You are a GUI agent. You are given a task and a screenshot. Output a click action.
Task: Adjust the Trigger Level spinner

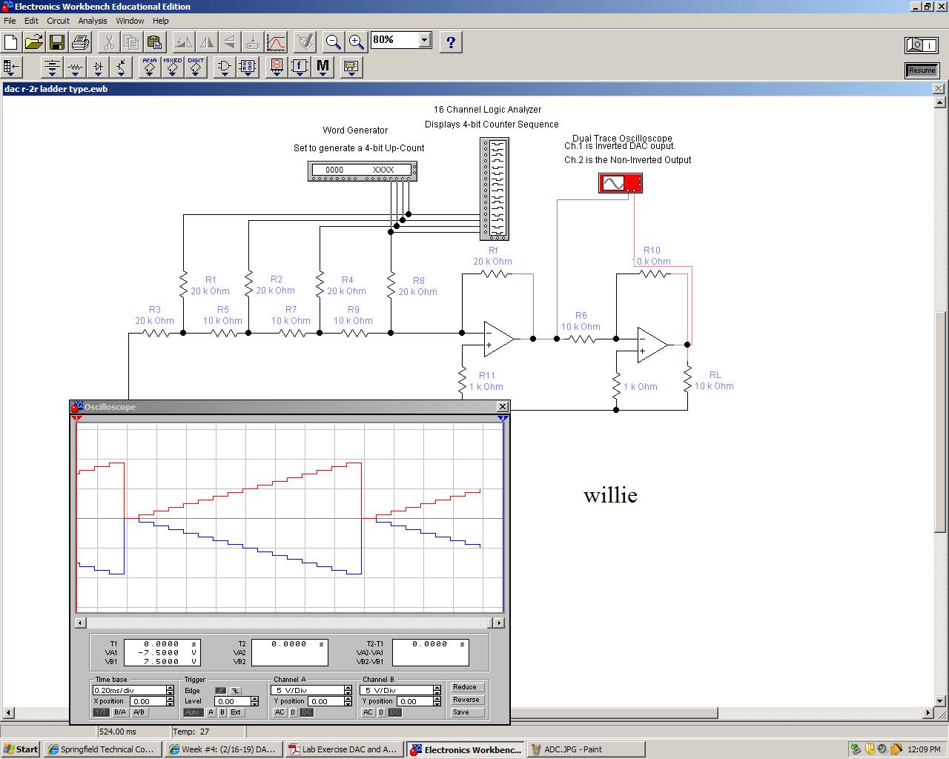click(x=254, y=701)
